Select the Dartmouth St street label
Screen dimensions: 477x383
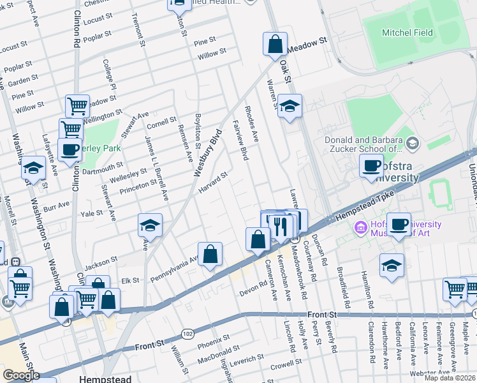[103, 168]
